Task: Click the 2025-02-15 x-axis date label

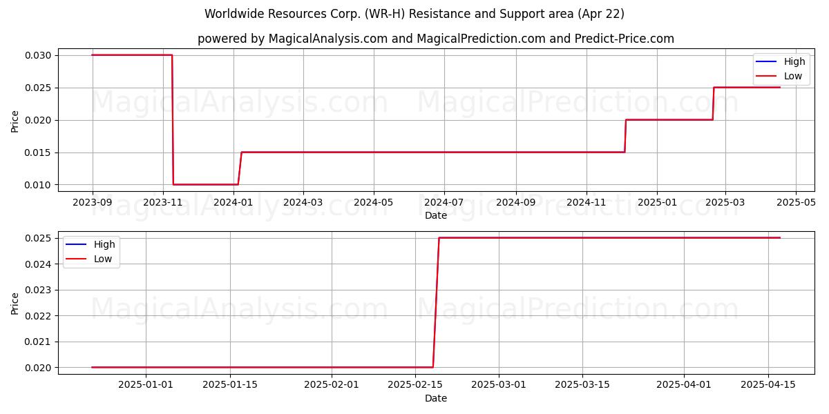Action: point(414,385)
